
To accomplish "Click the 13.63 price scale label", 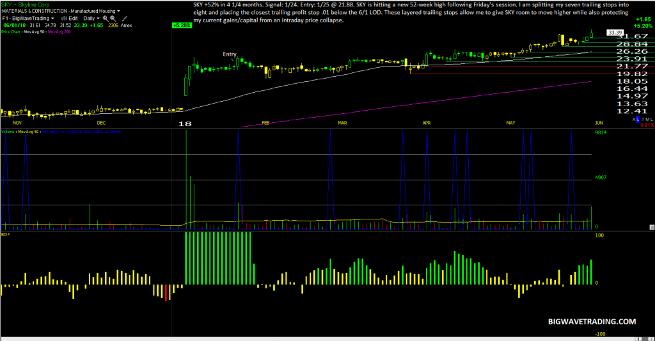I will click(x=632, y=104).
